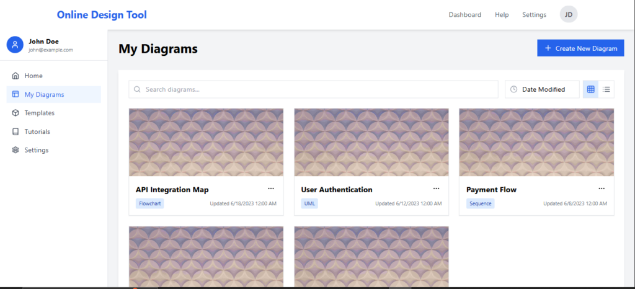Click the Payment Flow title
This screenshot has height=289, width=635.
pos(491,189)
